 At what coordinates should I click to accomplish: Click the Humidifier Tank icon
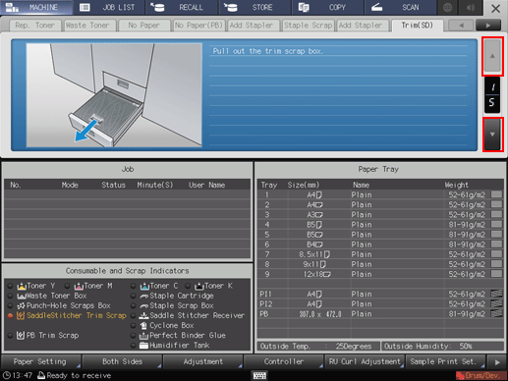[x=143, y=345]
